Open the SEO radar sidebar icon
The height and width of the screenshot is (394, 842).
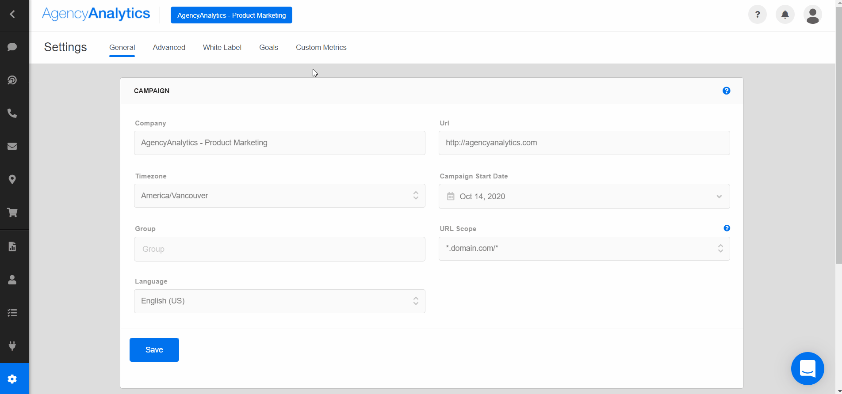click(12, 80)
